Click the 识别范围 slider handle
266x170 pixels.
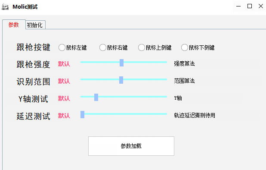[x=121, y=80]
